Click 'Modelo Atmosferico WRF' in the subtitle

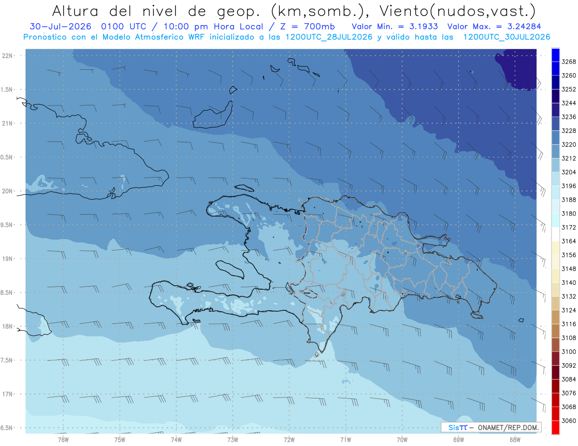pyautogui.click(x=153, y=37)
